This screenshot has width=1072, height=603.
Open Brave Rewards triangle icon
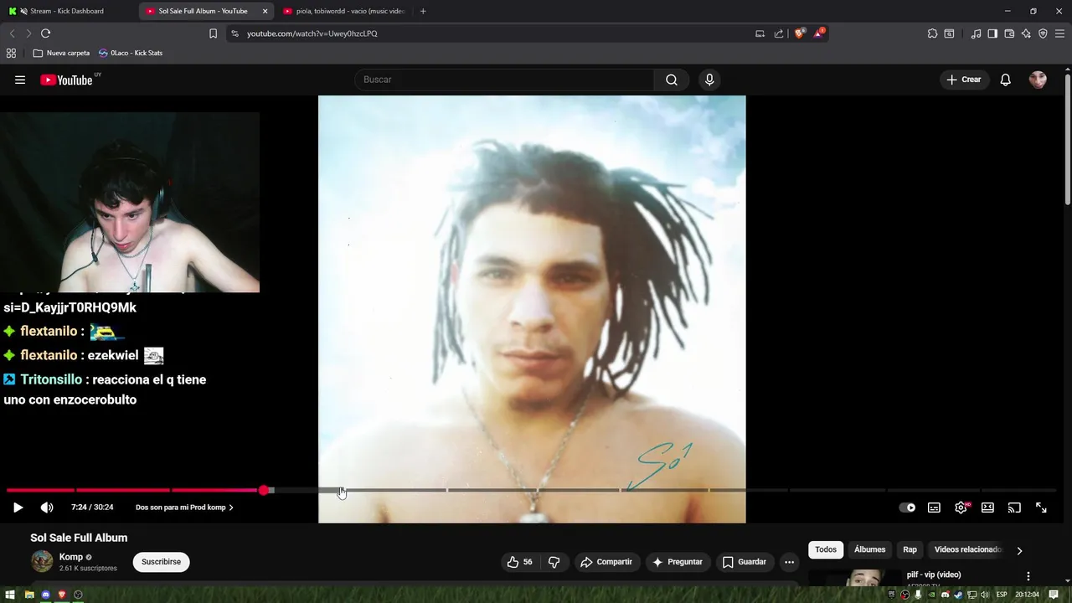(x=819, y=33)
